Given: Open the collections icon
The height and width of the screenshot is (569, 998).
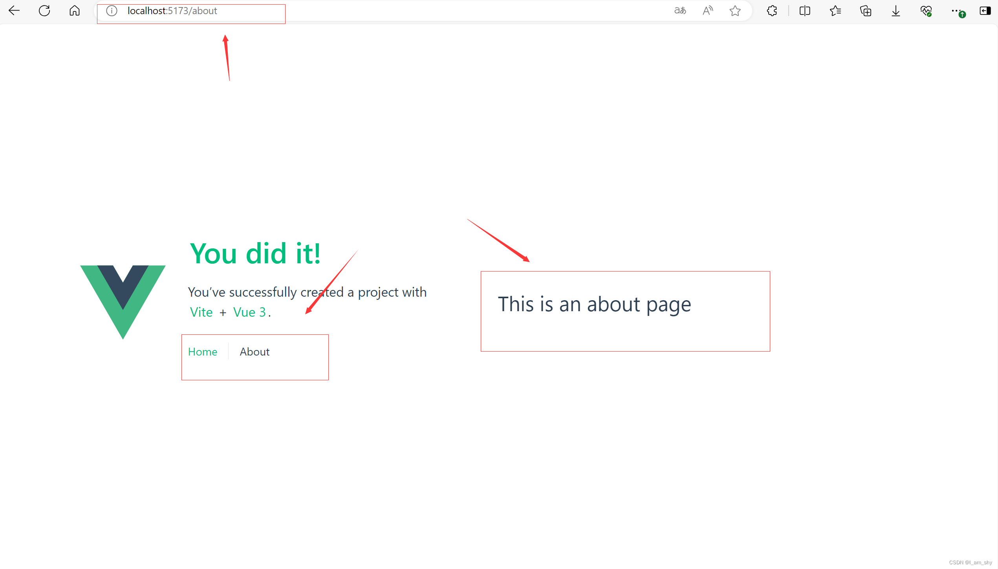Looking at the screenshot, I should click(x=865, y=11).
